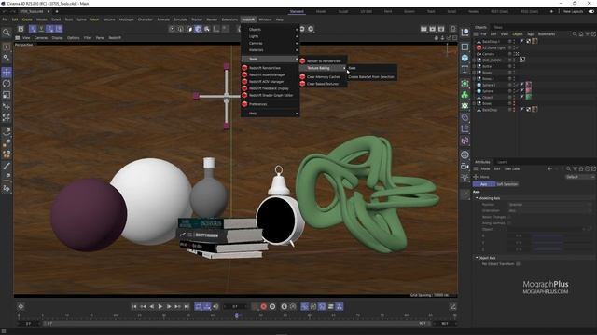Click the Sphere.1 purple material tag

[x=529, y=85]
